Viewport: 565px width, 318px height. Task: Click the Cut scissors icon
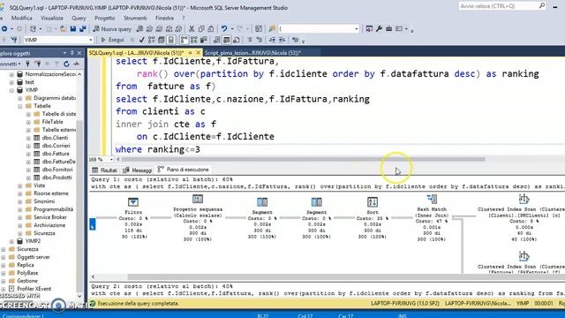pos(192,29)
